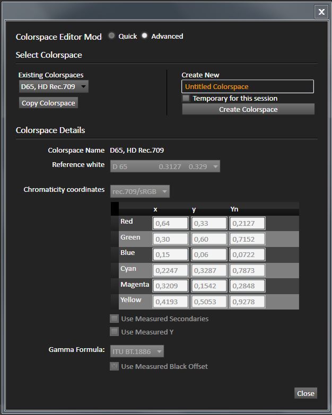Select the Green y coordinate field
Screen dimensions: 332x415
[209, 239]
